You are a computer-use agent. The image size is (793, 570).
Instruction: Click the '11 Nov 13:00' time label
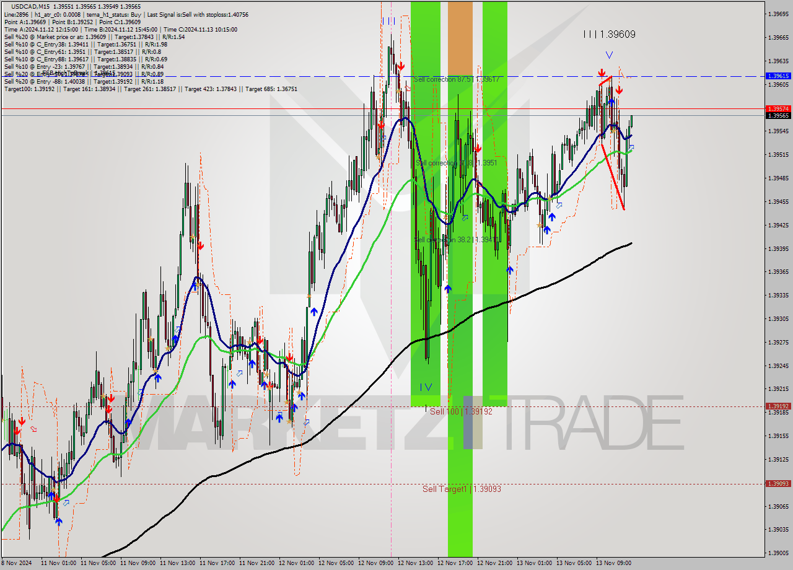click(177, 563)
